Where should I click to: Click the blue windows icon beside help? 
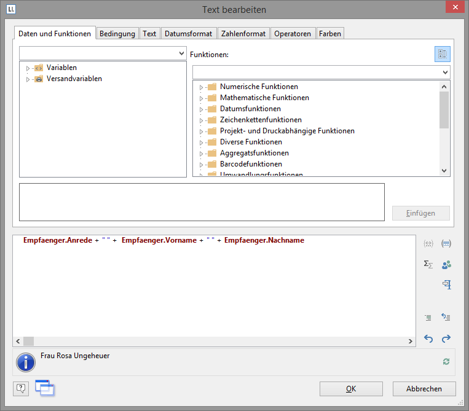point(44,388)
